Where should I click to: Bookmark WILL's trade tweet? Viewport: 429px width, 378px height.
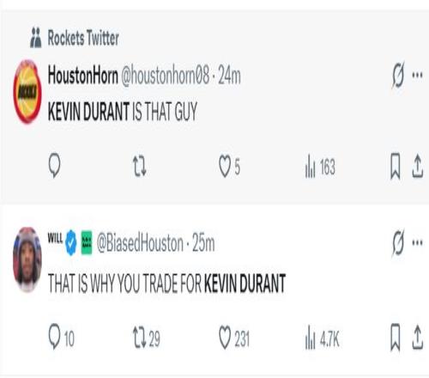coord(396,338)
